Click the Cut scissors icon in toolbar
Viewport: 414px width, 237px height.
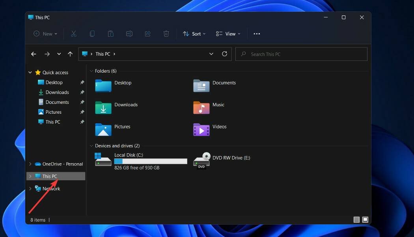pos(74,34)
